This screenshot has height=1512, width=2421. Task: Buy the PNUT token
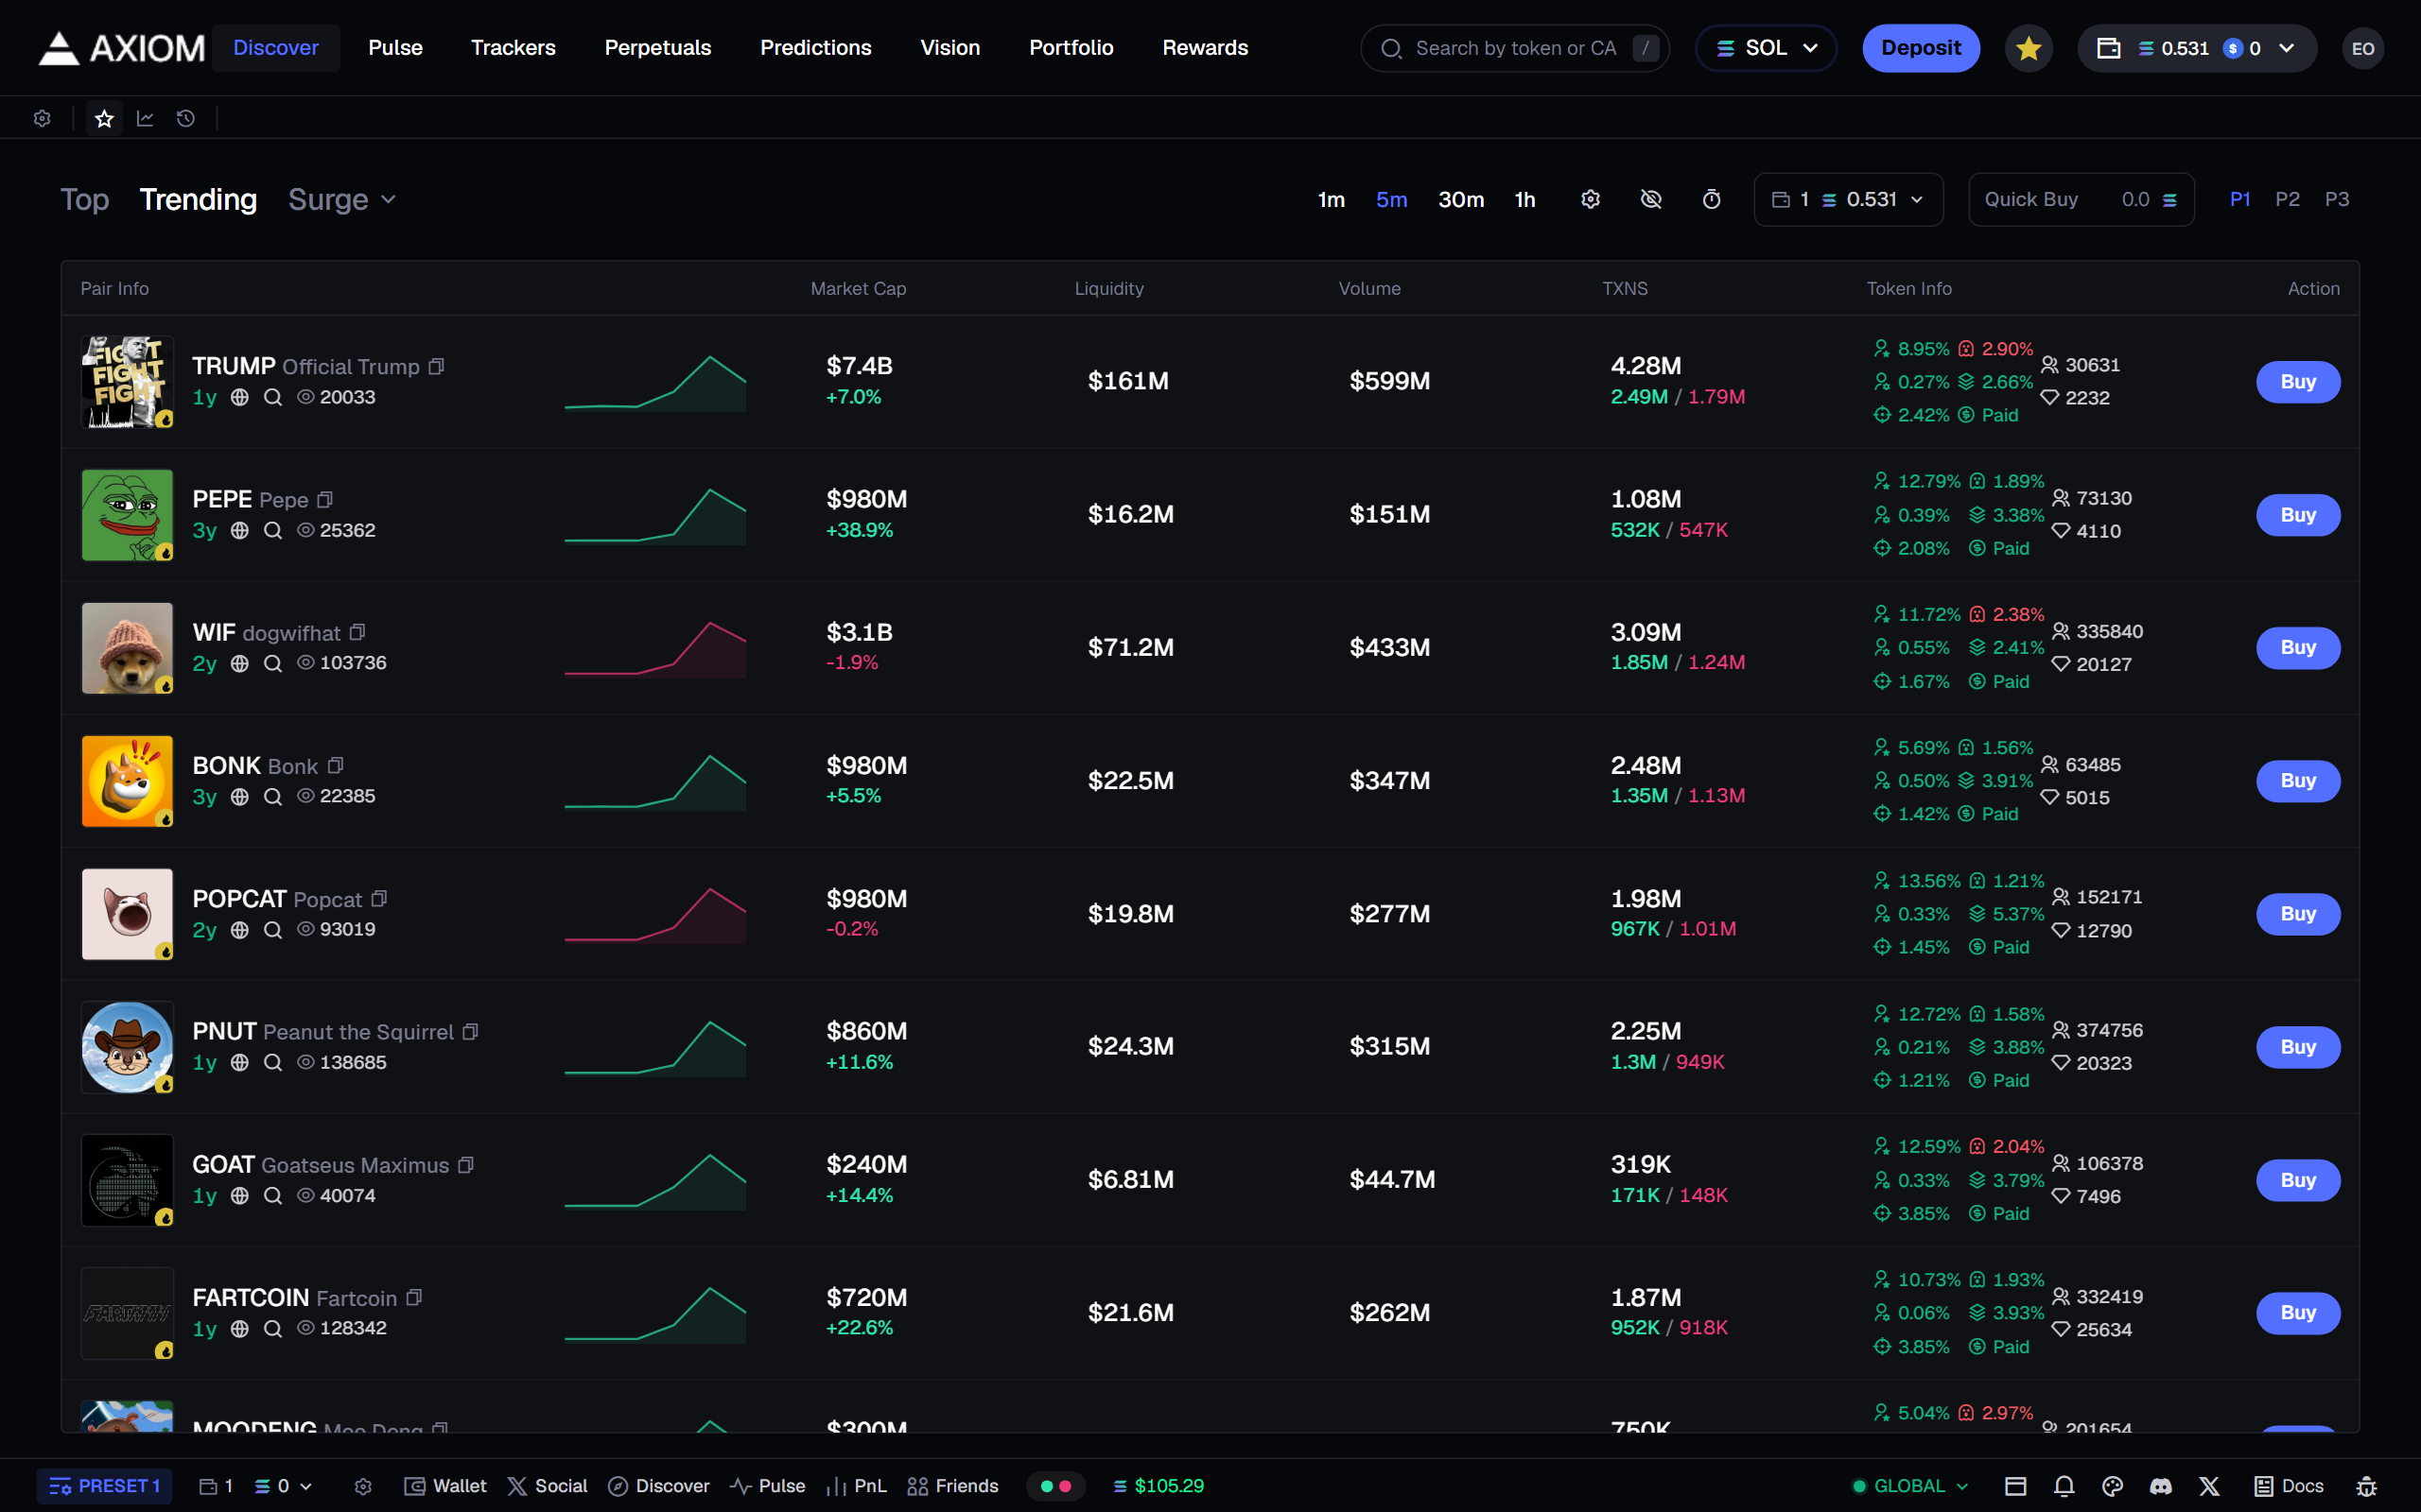2298,1047
